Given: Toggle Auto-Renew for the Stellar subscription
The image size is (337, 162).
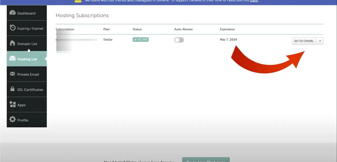Looking at the screenshot, I should [x=179, y=40].
